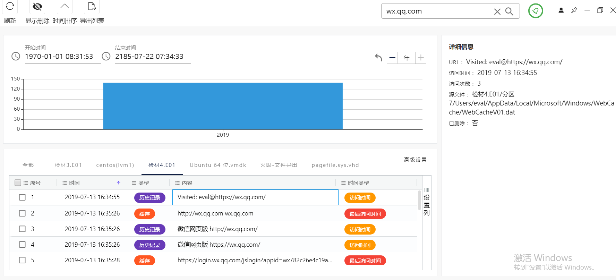Clear the wx.qq.com search text
This screenshot has width=616, height=280.
tap(497, 11)
